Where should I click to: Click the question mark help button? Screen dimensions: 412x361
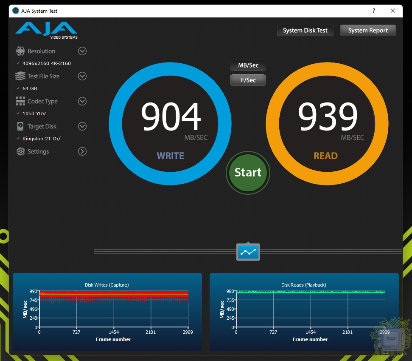[373, 11]
